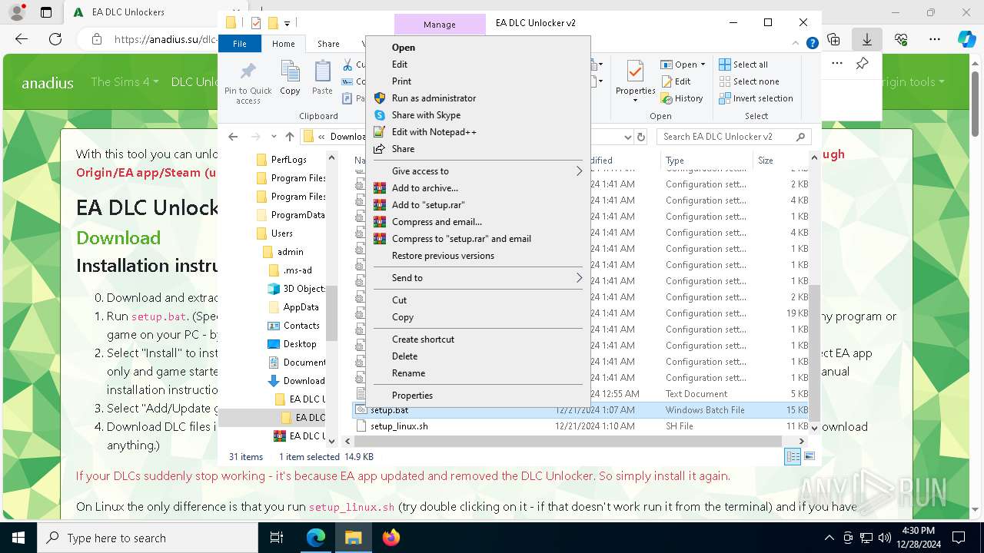This screenshot has width=984, height=553.
Task: Choose Run as administrator
Action: (434, 98)
